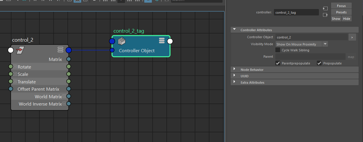Image resolution: width=363 pixels, height=142 pixels.
Task: Click the Presets button
Action: click(341, 12)
